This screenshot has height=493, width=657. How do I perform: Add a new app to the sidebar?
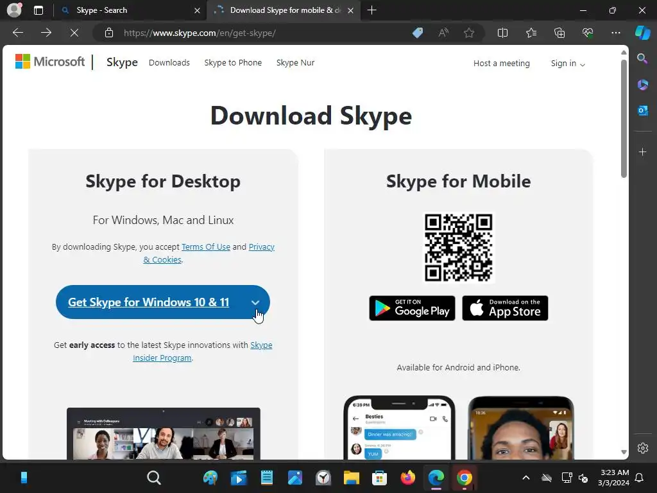point(642,151)
